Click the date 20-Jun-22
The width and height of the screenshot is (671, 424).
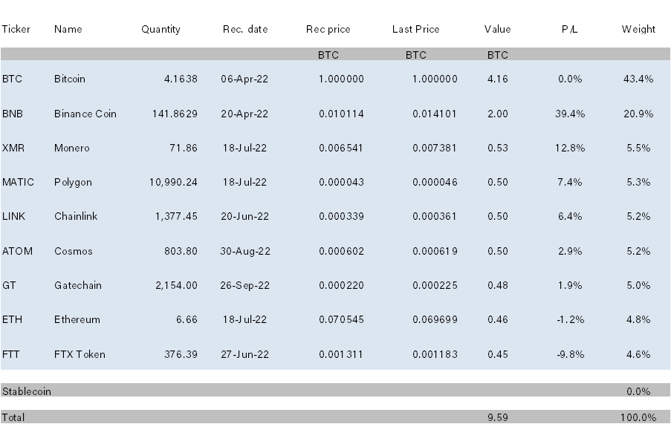coord(244,216)
